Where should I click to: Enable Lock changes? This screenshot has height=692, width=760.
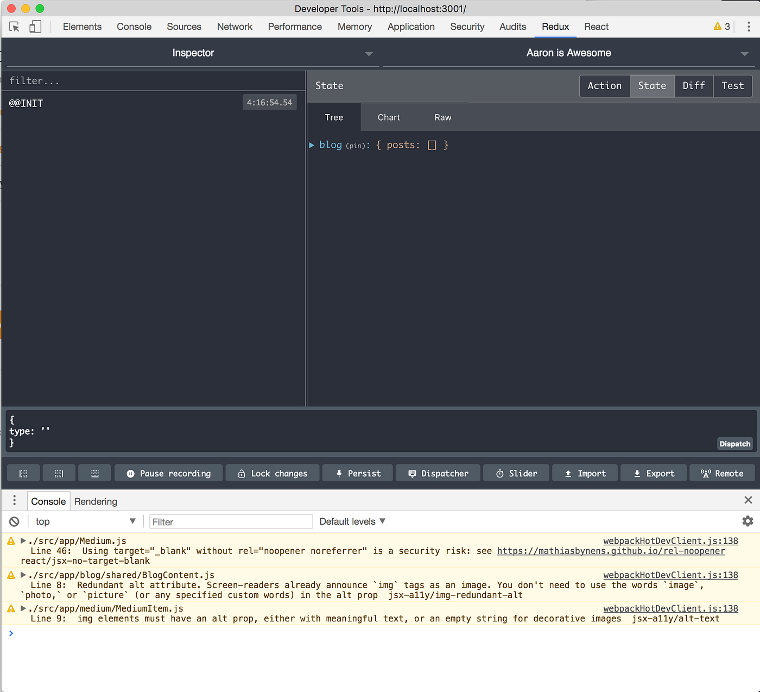coord(272,473)
